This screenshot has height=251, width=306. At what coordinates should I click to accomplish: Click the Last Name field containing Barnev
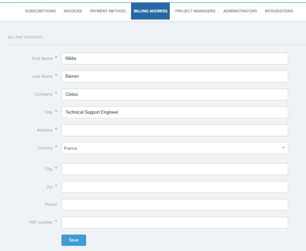pos(175,76)
